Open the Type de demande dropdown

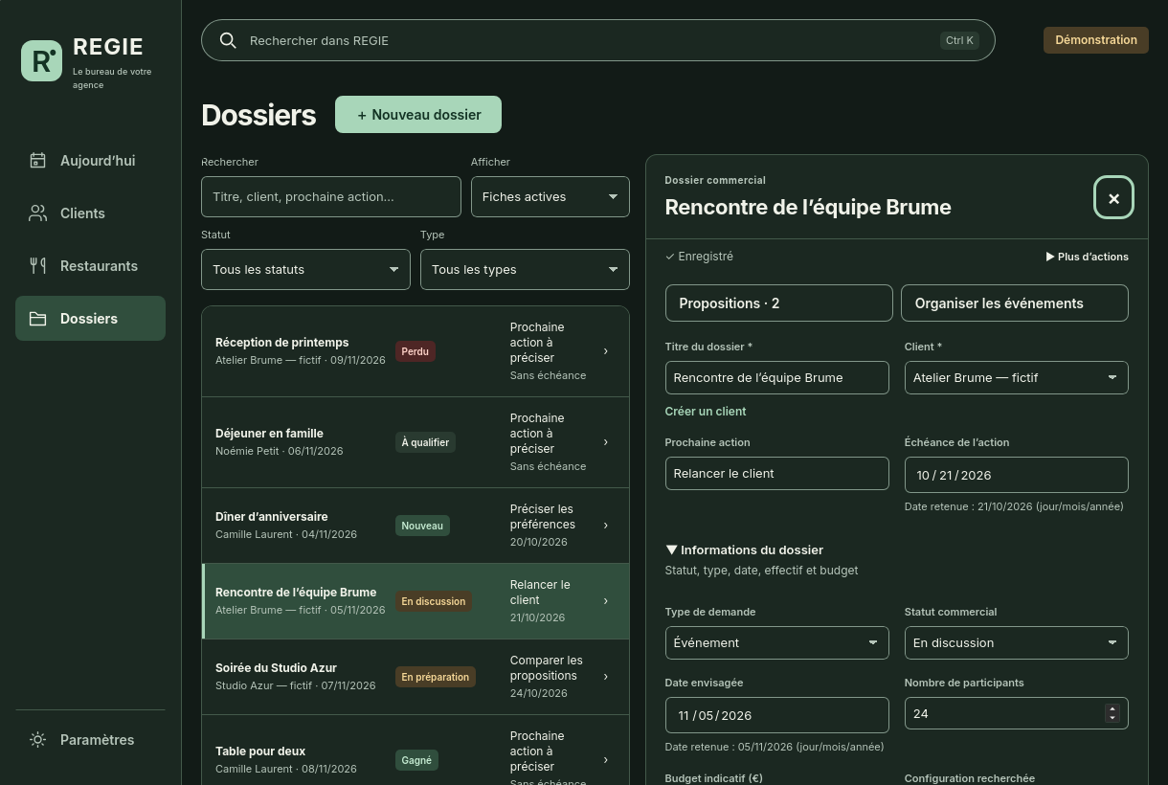776,642
